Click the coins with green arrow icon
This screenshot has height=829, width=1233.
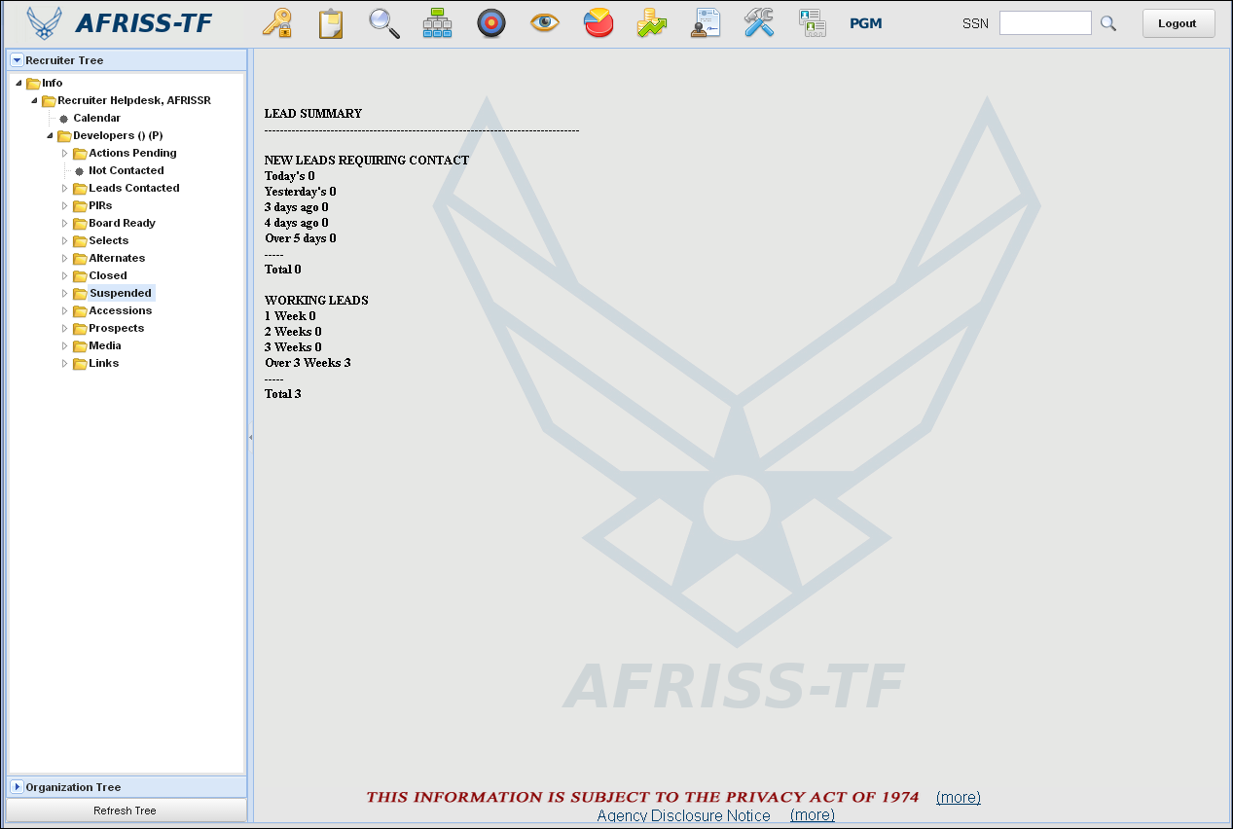pyautogui.click(x=652, y=23)
